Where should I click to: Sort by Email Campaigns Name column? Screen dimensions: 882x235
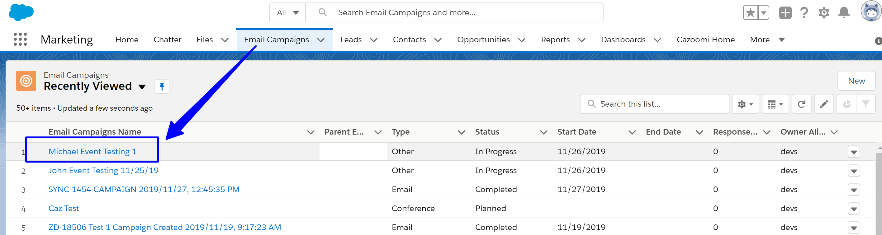point(95,132)
